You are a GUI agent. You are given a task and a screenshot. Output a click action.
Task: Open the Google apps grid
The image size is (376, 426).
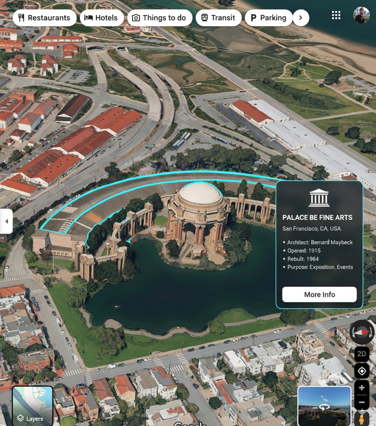tap(336, 15)
